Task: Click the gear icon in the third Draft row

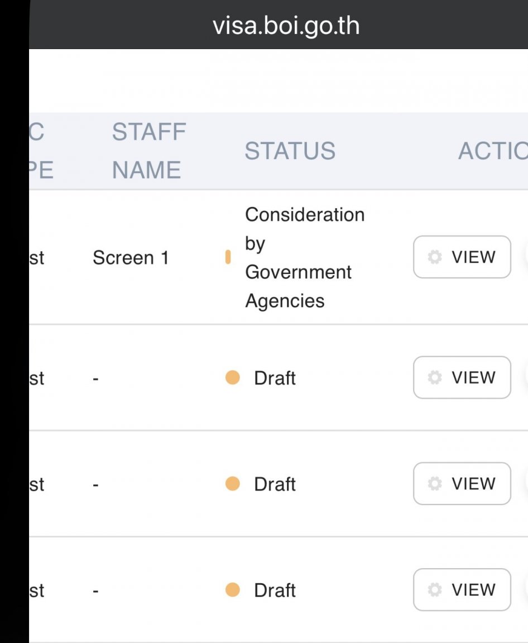Action: 434,590
